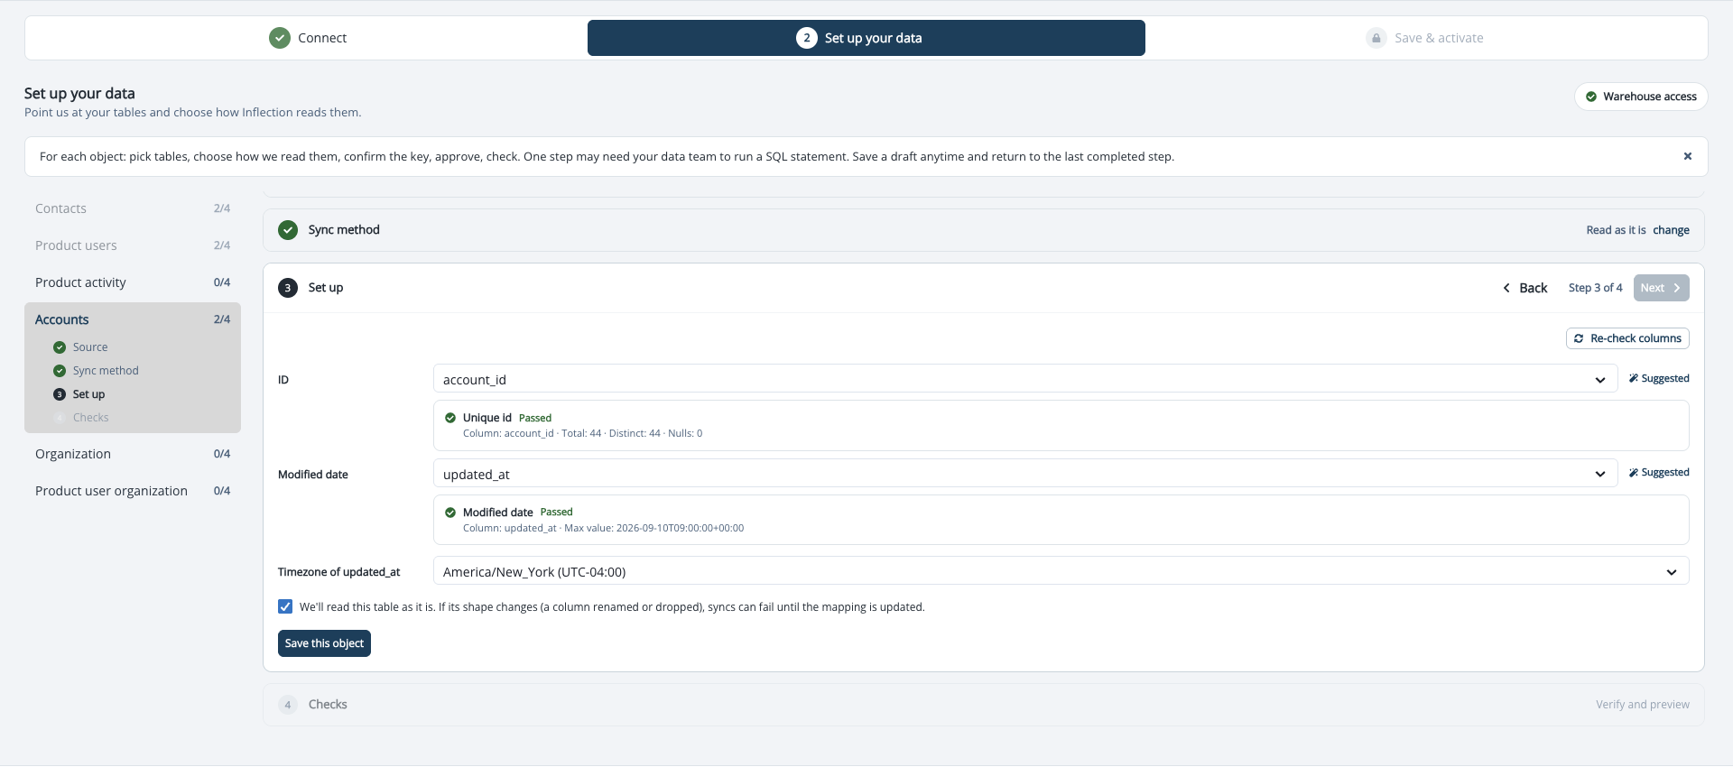Open the Timezone of updated_at dropdown
This screenshot has width=1733, height=767.
point(1061,571)
